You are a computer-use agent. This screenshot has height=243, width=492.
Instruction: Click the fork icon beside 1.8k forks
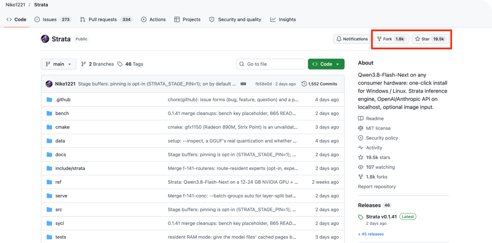point(361,177)
